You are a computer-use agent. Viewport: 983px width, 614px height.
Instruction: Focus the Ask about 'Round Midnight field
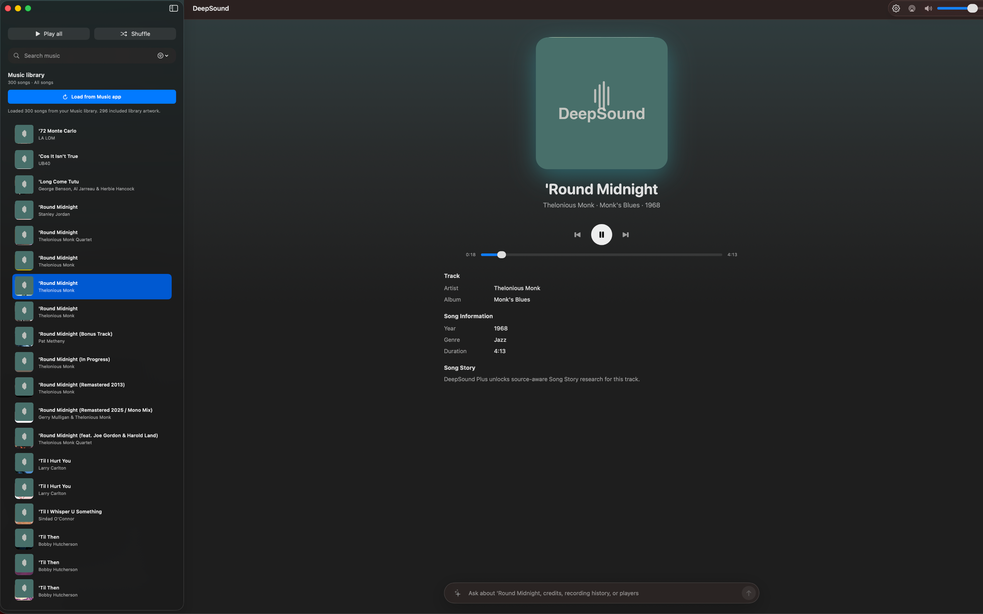tap(601, 593)
